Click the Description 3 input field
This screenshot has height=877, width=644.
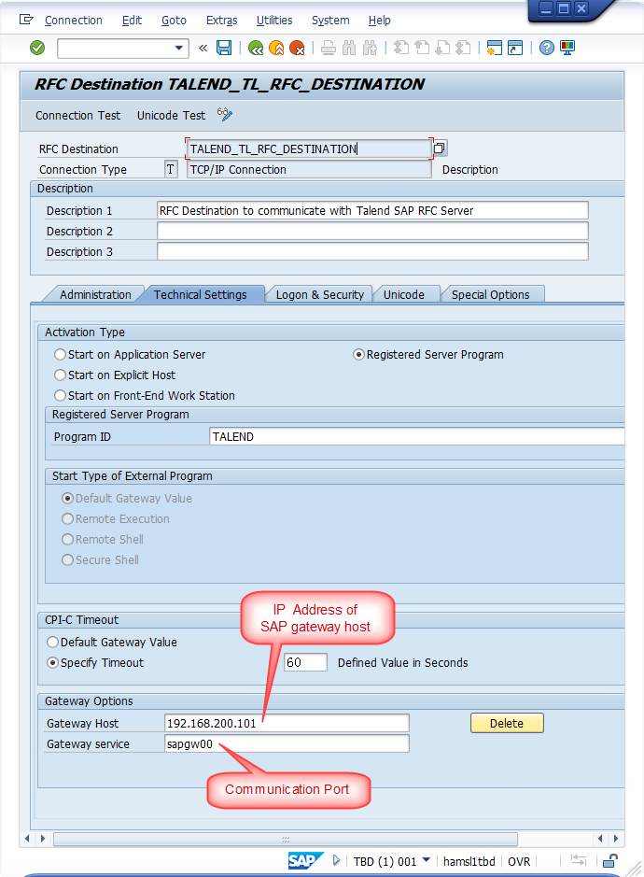[x=372, y=251]
